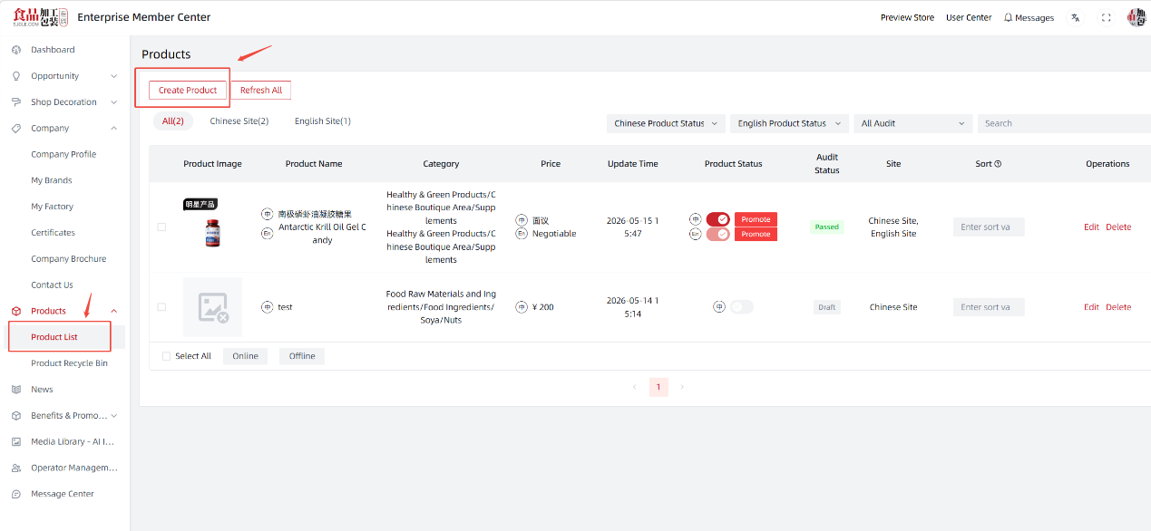Toggle status switch for test product
Viewport: 1151px width, 531px height.
pyautogui.click(x=742, y=307)
